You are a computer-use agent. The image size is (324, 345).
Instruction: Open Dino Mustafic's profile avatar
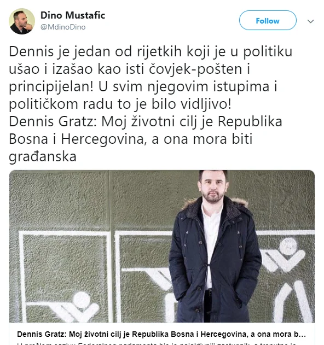pos(22,21)
